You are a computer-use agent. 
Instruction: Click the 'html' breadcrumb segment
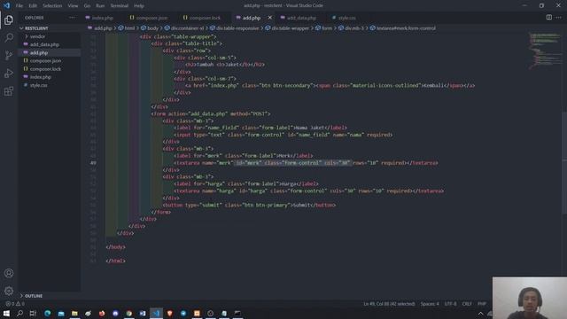tap(129, 28)
